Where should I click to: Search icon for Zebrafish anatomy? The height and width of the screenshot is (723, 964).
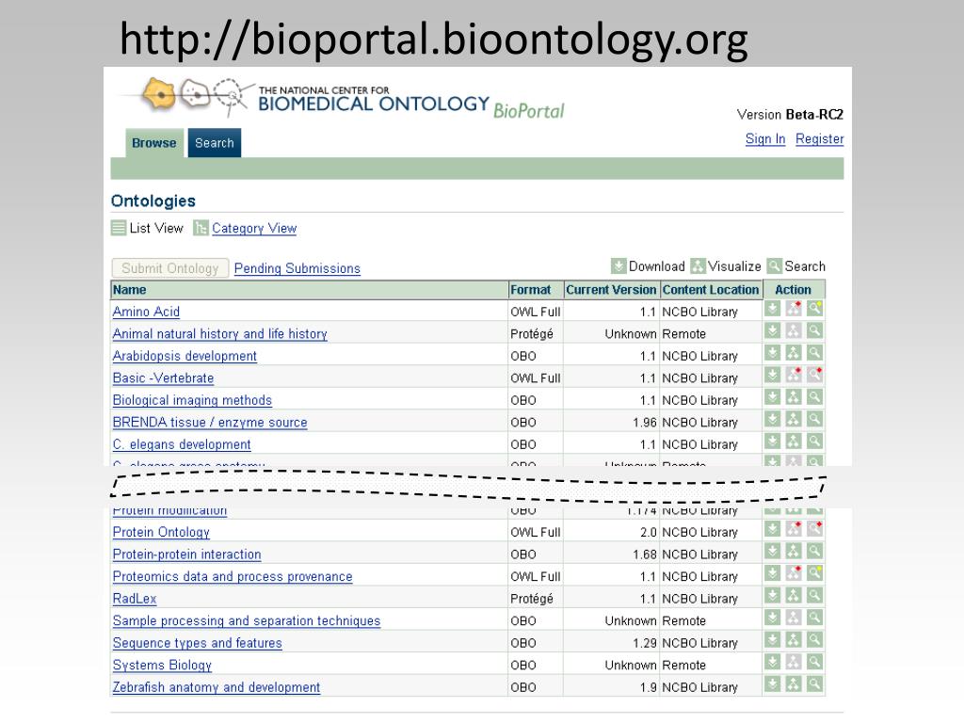click(x=814, y=683)
